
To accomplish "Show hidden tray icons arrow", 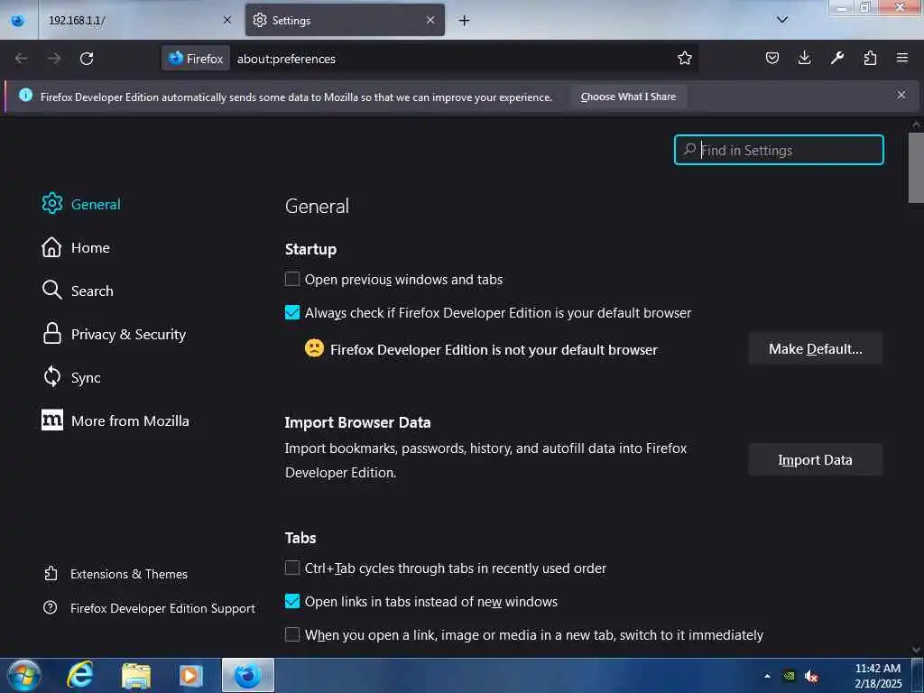I will tap(767, 676).
